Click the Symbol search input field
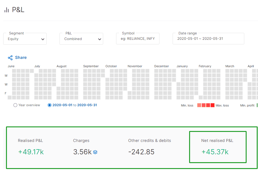This screenshot has height=175, width=258. (x=138, y=39)
